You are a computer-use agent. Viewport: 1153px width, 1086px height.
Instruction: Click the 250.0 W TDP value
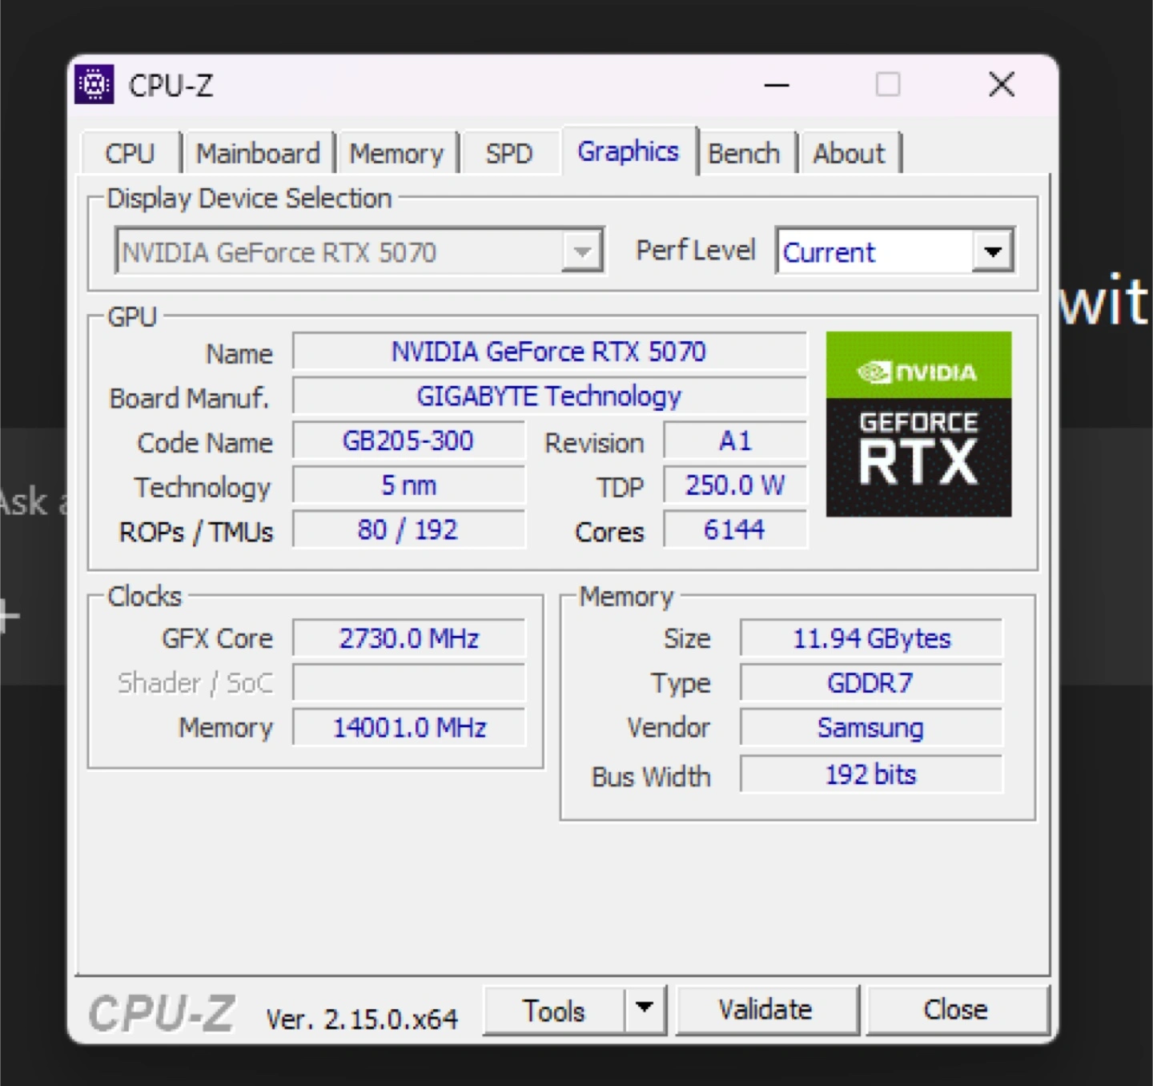tap(735, 485)
